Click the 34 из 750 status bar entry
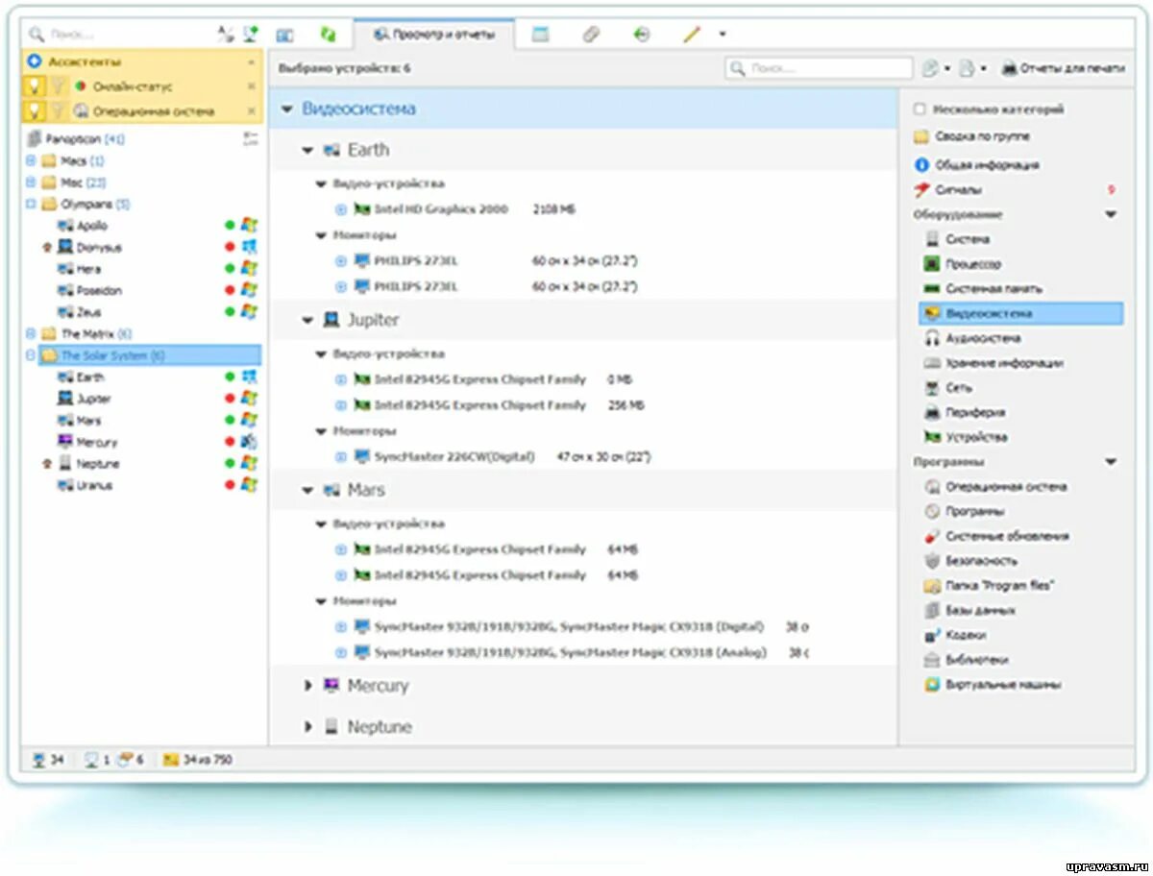This screenshot has width=1153, height=876. point(198,760)
